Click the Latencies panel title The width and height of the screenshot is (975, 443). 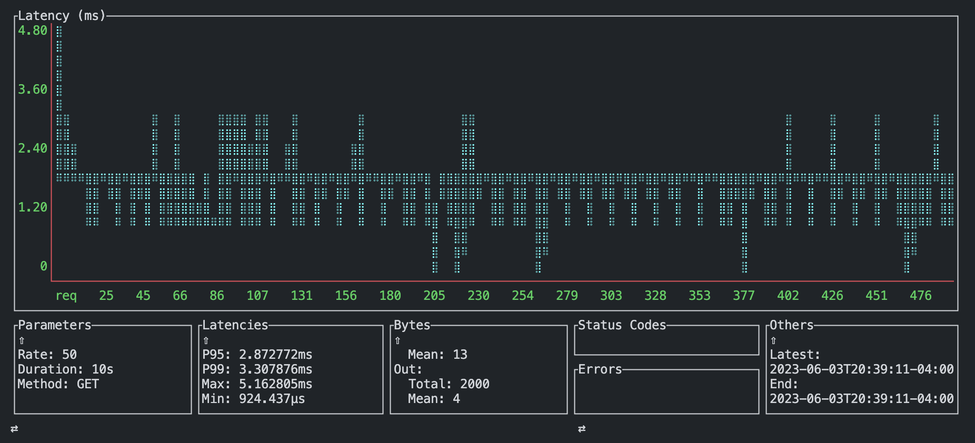pyautogui.click(x=235, y=325)
